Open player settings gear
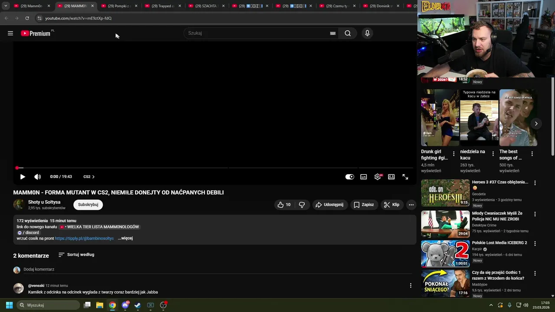The image size is (555, 312). pos(378,177)
